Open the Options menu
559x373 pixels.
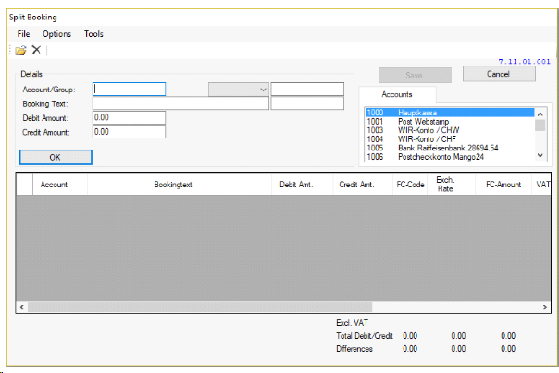(57, 34)
